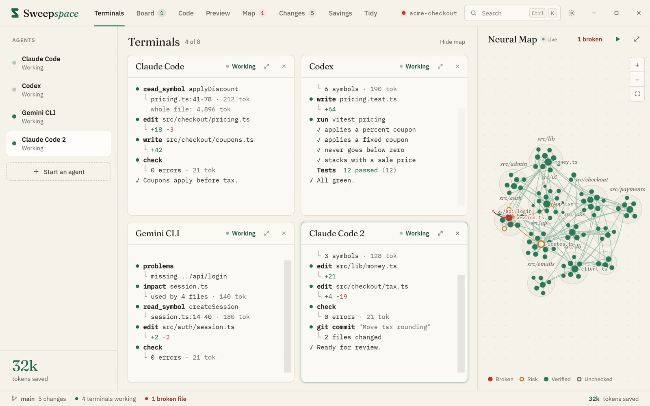
Task: Click git commit Move tax rounding line
Action: point(370,327)
